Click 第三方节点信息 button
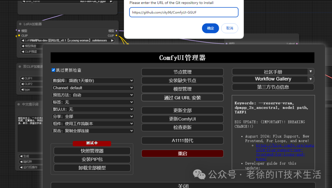This screenshot has height=188, width=332. click(273, 87)
